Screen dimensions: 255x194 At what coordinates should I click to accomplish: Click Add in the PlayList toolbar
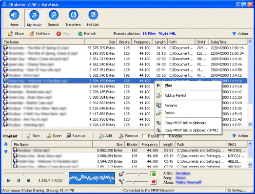coord(105,136)
